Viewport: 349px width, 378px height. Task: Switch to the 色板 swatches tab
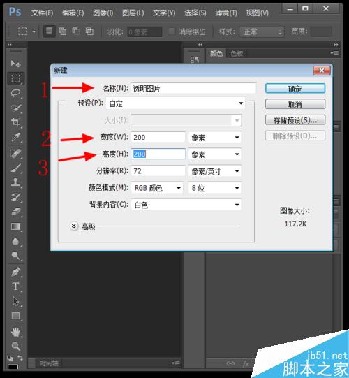237,53
